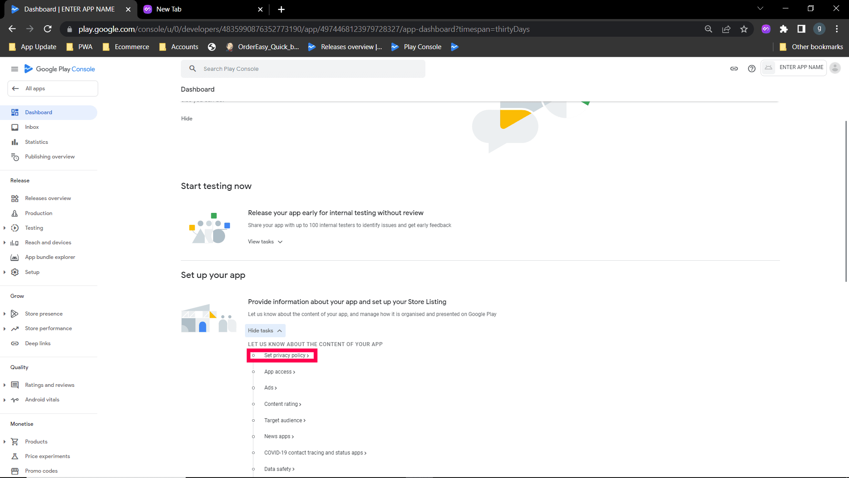Viewport: 849px width, 478px height.
Task: Click Chrome extensions puzzle icon
Action: 784,29
